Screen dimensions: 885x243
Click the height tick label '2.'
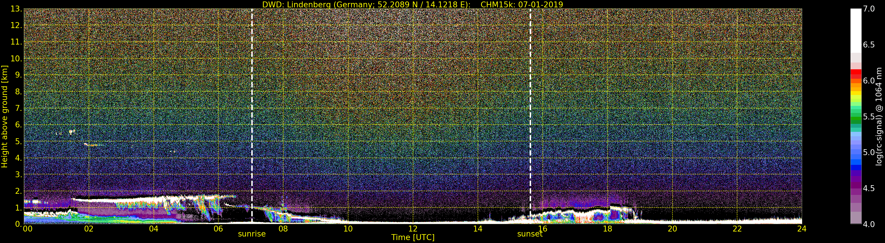tap(18, 191)
